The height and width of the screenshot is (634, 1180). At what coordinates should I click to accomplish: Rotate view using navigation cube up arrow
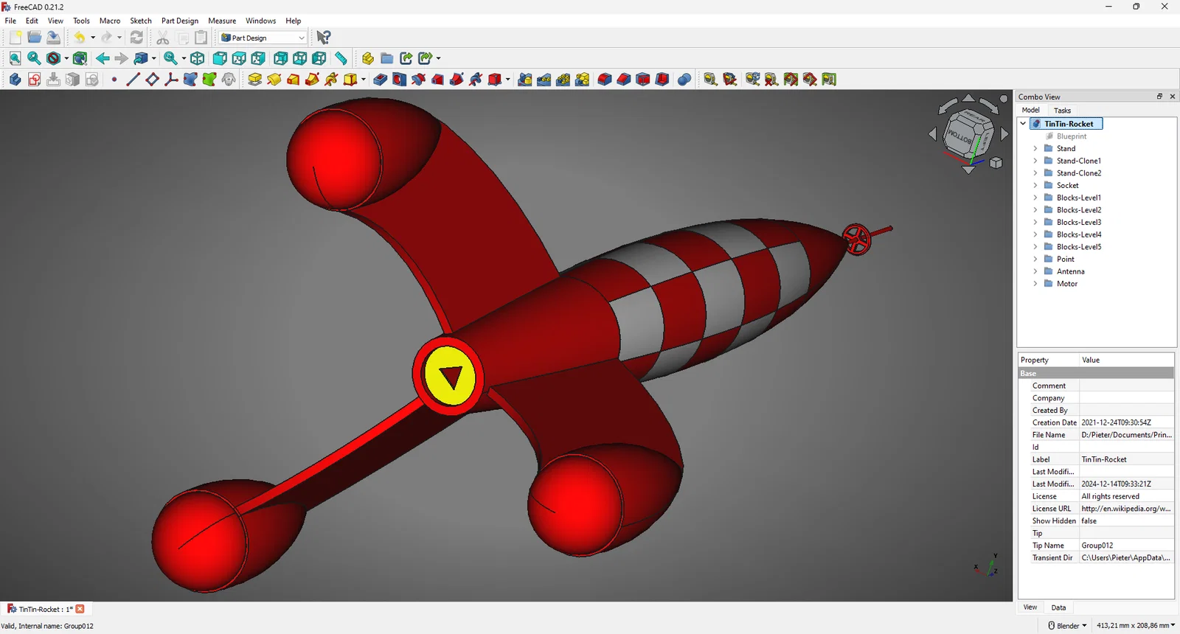(968, 98)
